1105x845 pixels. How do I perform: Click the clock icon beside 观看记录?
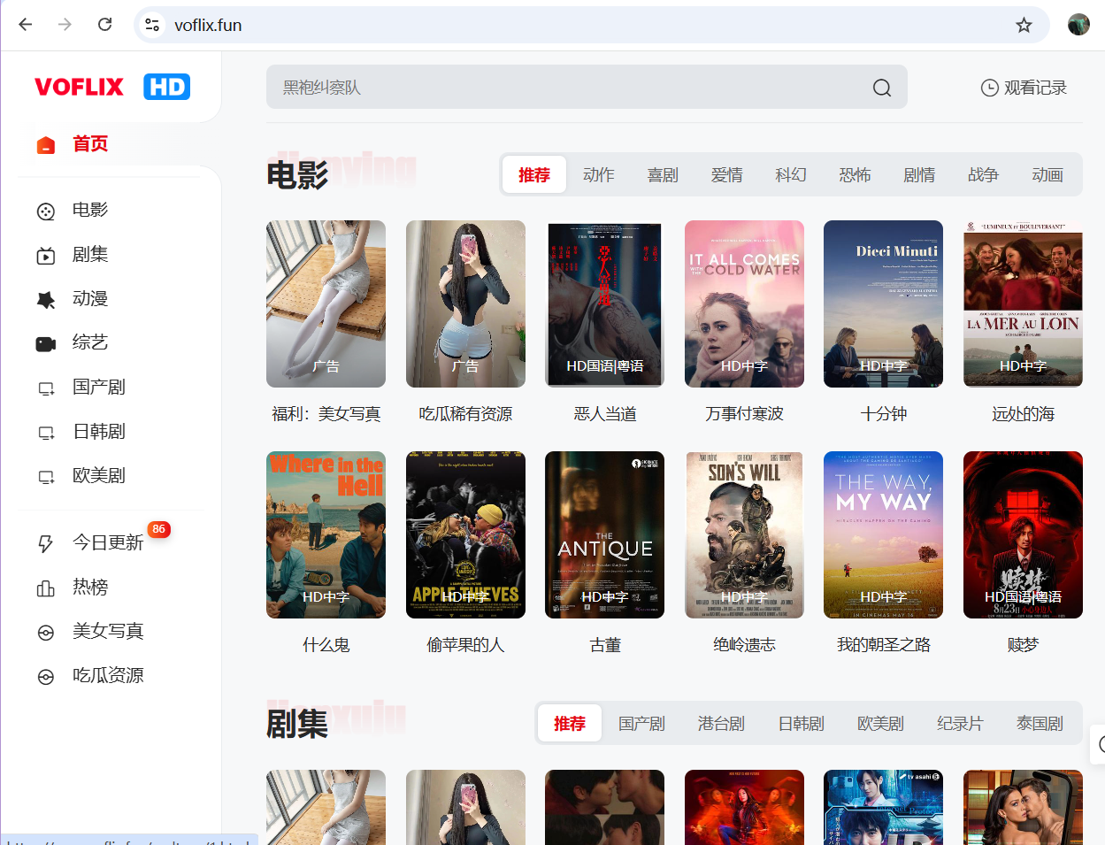pyautogui.click(x=989, y=88)
